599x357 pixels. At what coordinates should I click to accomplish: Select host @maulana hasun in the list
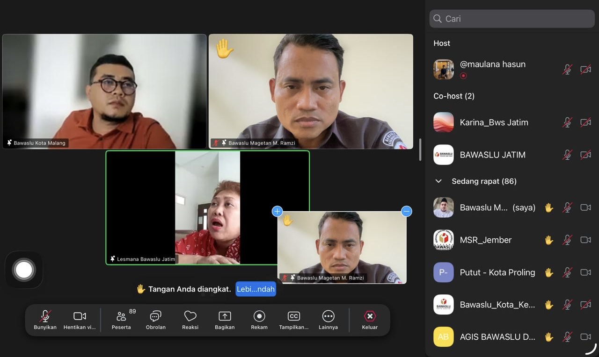[492, 64]
